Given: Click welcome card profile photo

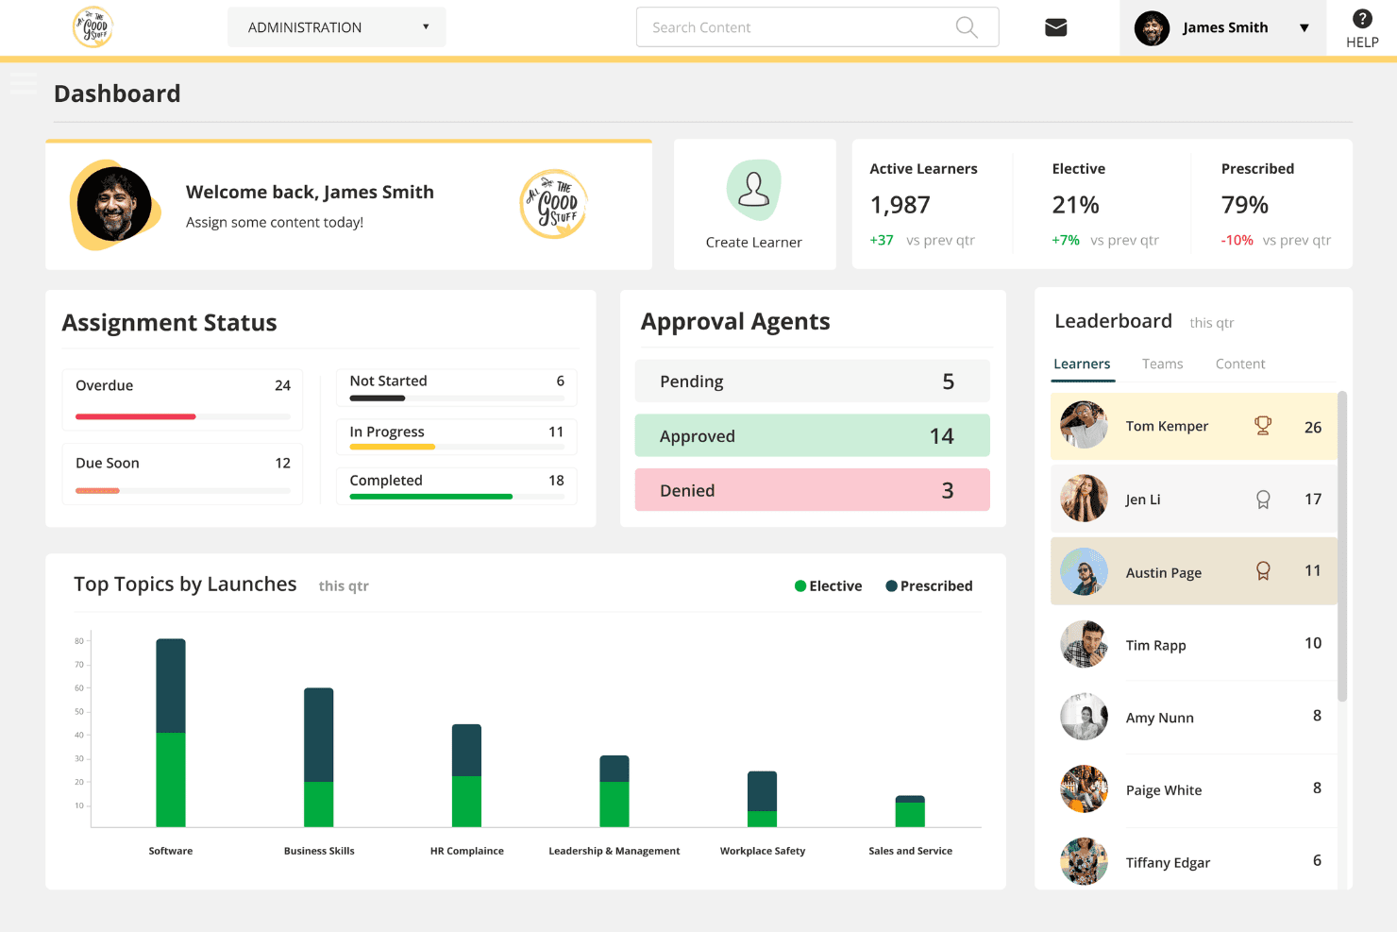Looking at the screenshot, I should (x=114, y=204).
